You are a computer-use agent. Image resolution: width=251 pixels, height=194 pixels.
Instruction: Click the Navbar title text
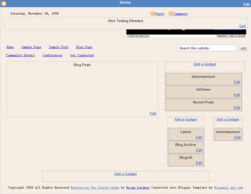pyautogui.click(x=125, y=2)
